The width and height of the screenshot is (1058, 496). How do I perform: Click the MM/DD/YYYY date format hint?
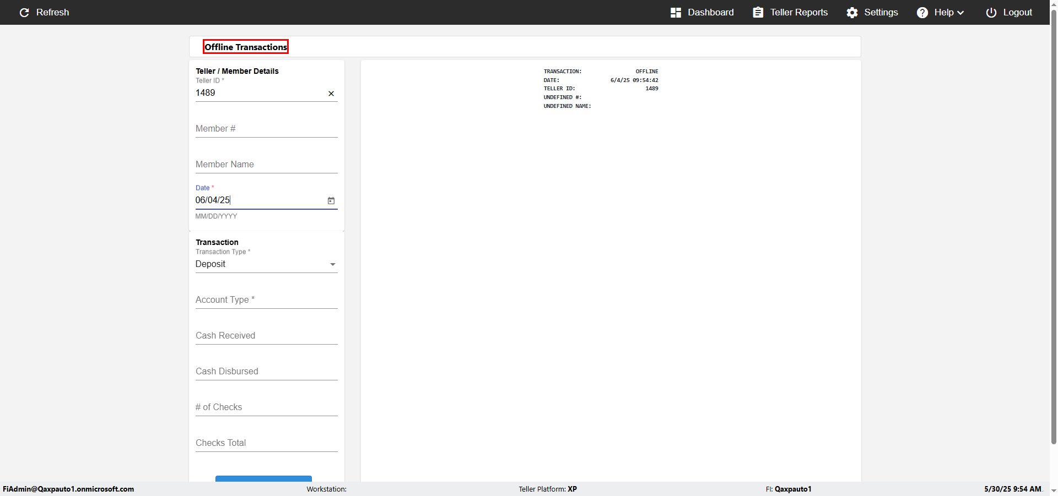click(216, 216)
